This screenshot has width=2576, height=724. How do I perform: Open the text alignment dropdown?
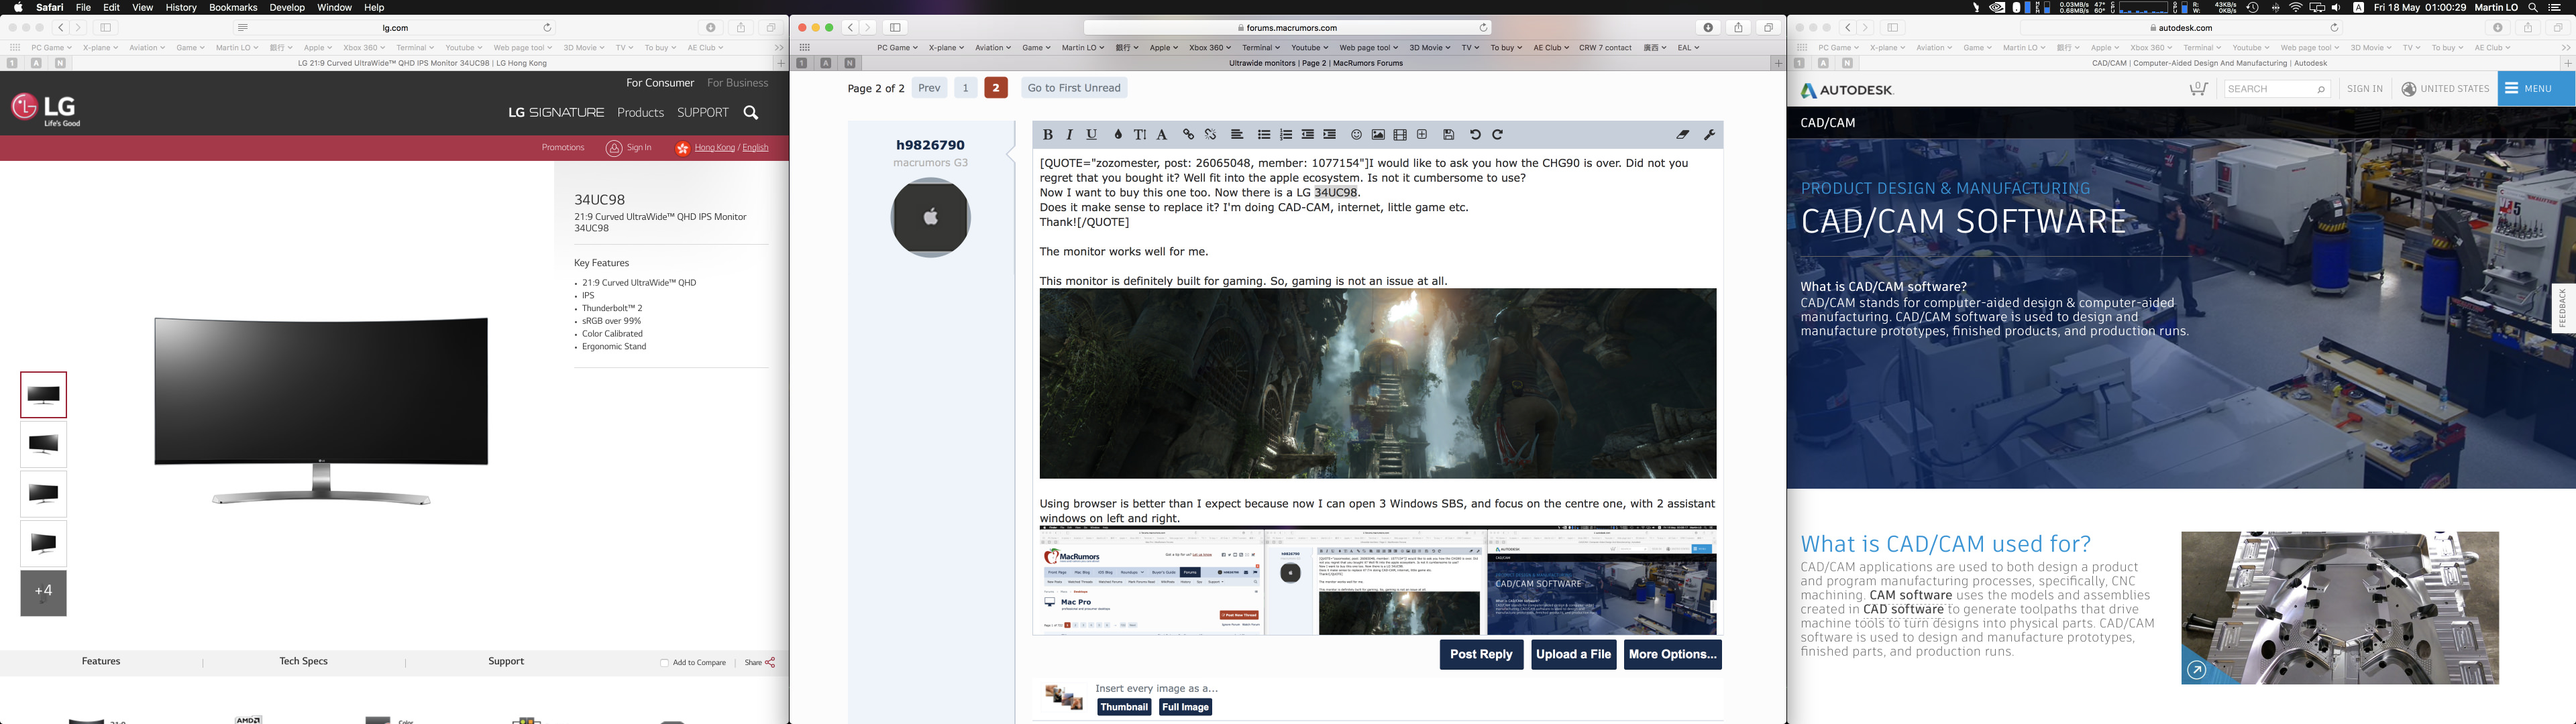[1237, 135]
